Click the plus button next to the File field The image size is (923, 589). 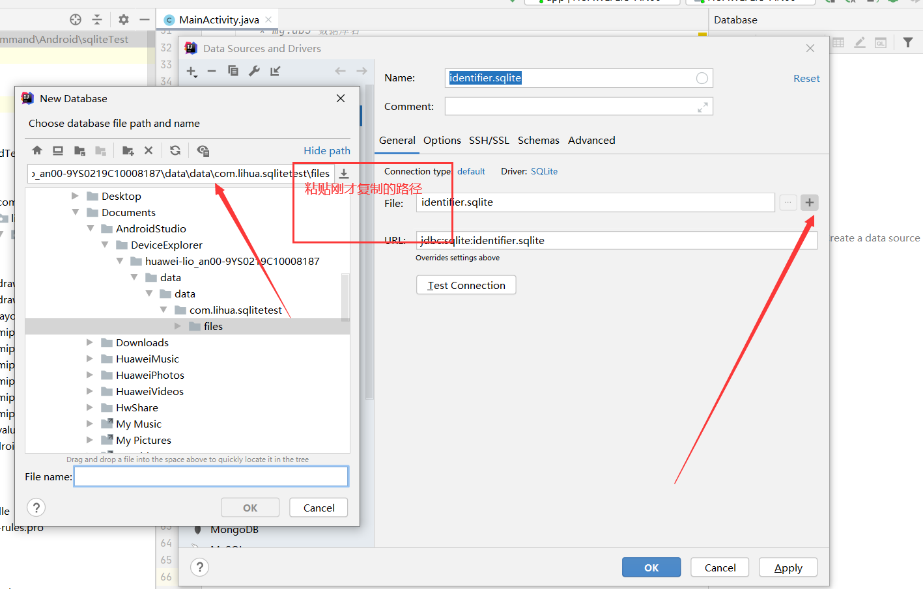click(x=810, y=202)
